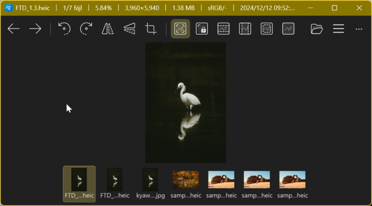Image resolution: width=372 pixels, height=206 pixels.
Task: Rotate the image clockwise
Action: point(86,29)
